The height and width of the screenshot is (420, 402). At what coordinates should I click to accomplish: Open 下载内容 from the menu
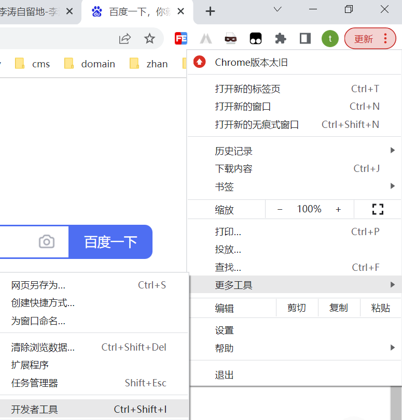pyautogui.click(x=295, y=169)
